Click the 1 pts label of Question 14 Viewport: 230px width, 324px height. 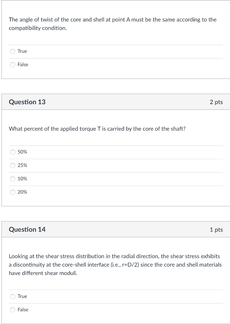point(216,230)
